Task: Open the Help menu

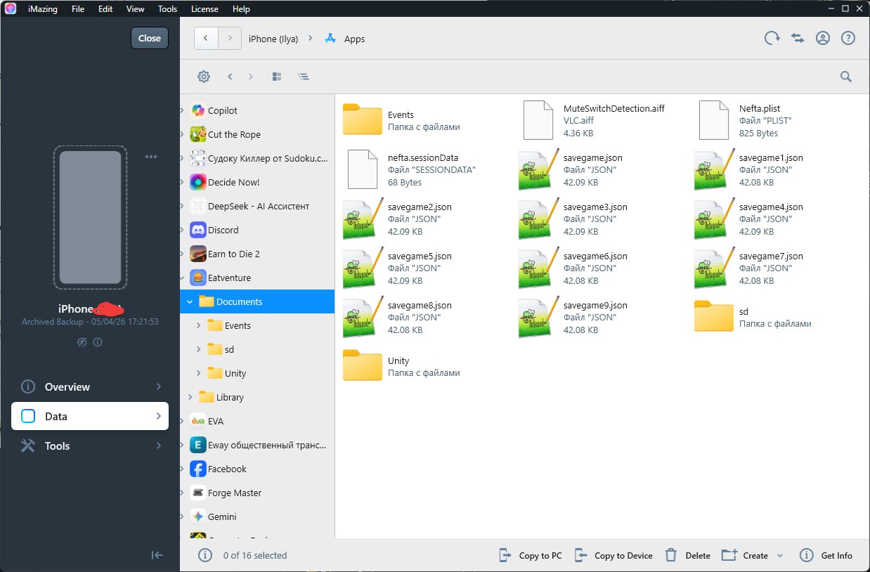Action: click(x=241, y=9)
